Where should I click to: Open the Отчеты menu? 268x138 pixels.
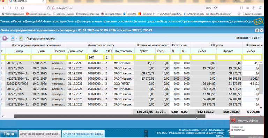click(72, 22)
